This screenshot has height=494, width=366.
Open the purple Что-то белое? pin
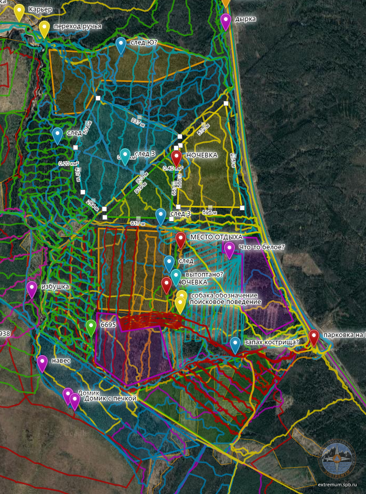point(229,249)
